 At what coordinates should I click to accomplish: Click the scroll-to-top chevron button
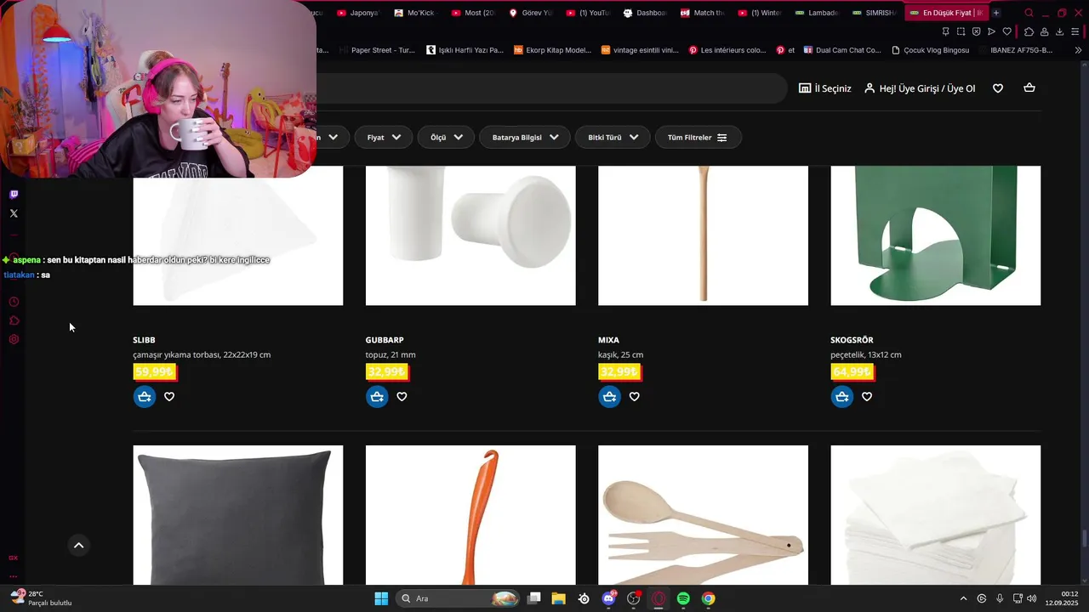pos(78,546)
